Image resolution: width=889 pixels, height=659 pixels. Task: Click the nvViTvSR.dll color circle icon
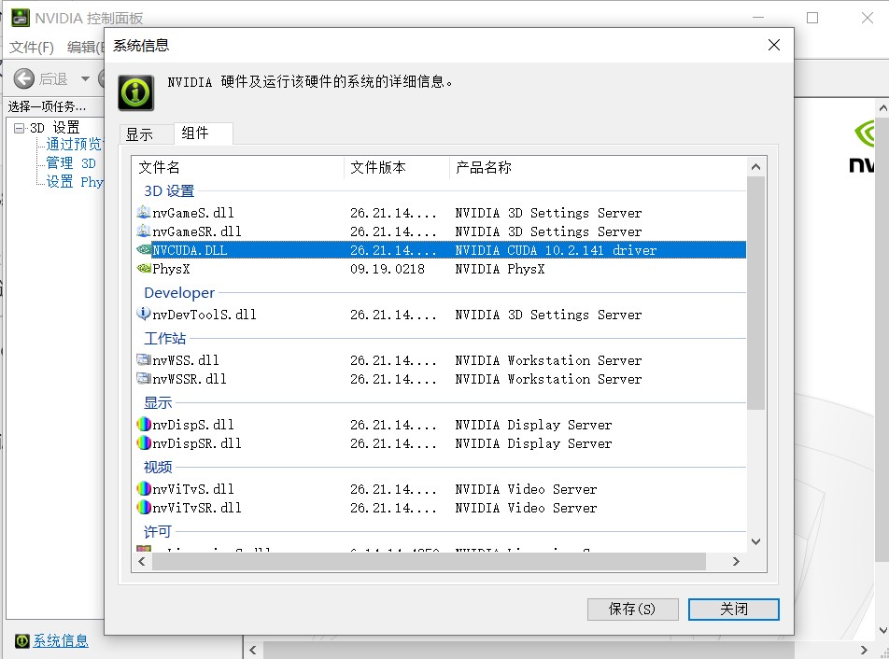tap(144, 507)
